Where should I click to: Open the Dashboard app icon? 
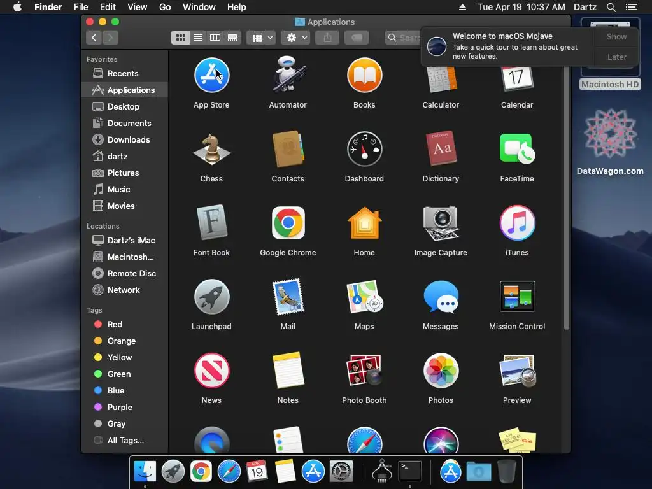(x=364, y=149)
